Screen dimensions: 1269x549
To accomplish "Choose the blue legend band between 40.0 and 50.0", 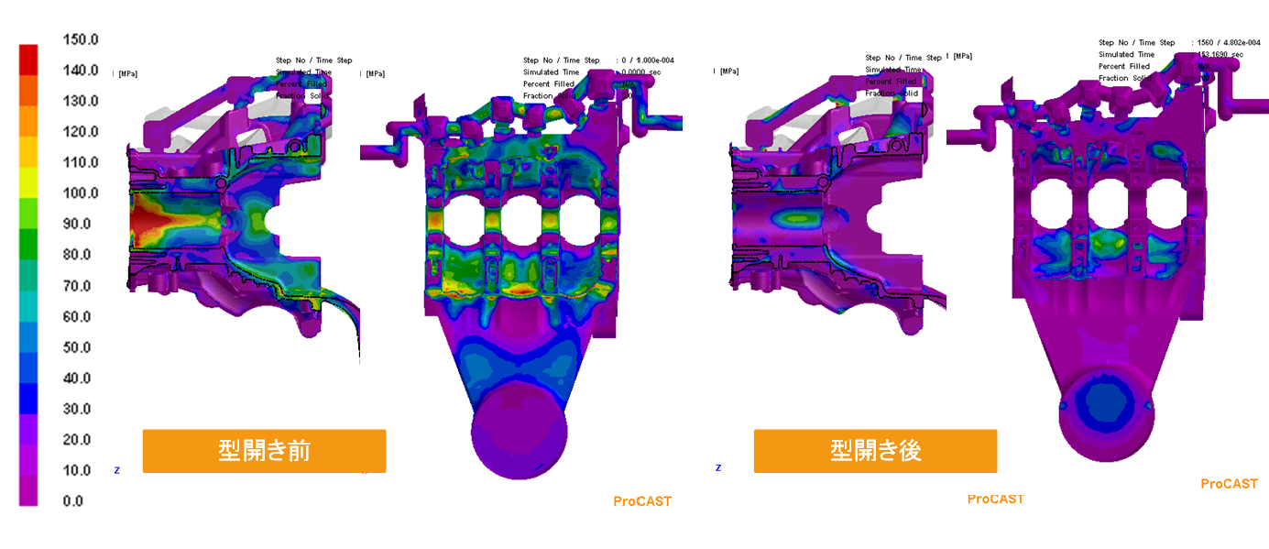I will (29, 367).
